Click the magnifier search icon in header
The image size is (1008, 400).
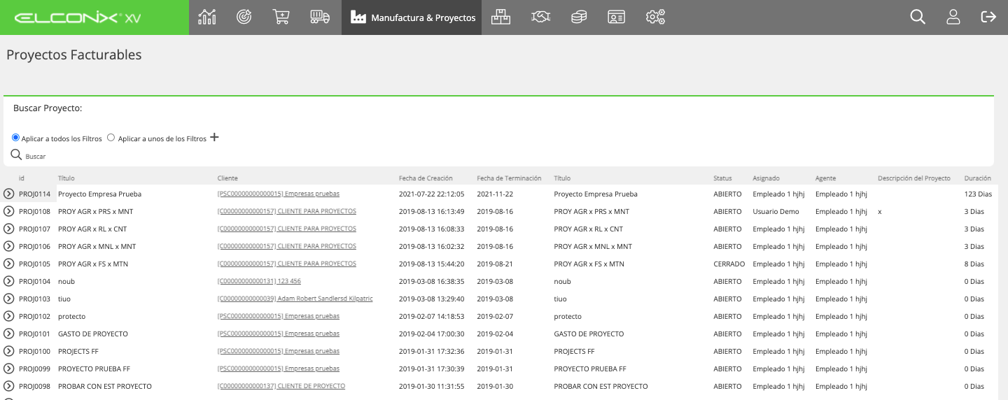918,17
